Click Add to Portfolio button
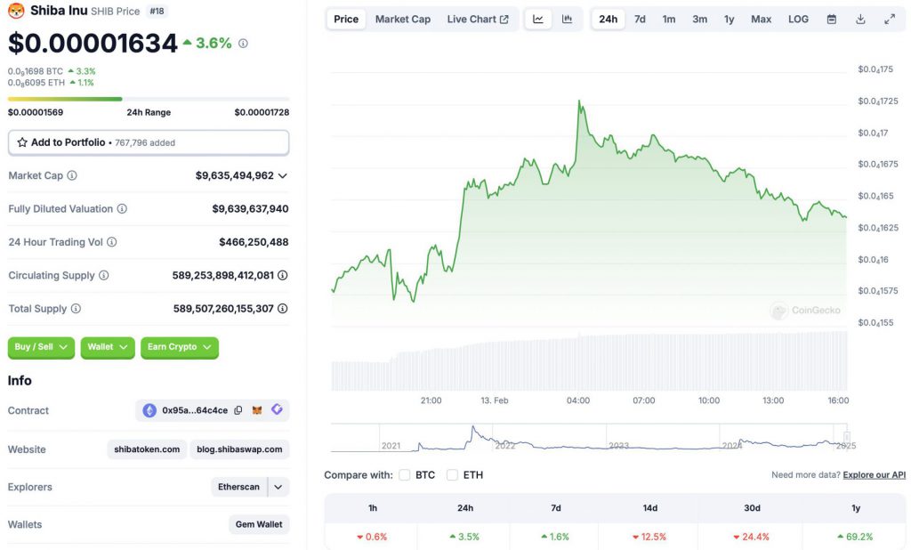 point(149,142)
